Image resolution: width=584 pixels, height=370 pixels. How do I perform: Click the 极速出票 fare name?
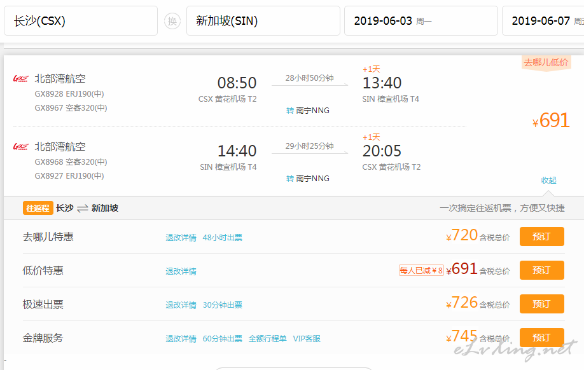pyautogui.click(x=43, y=305)
